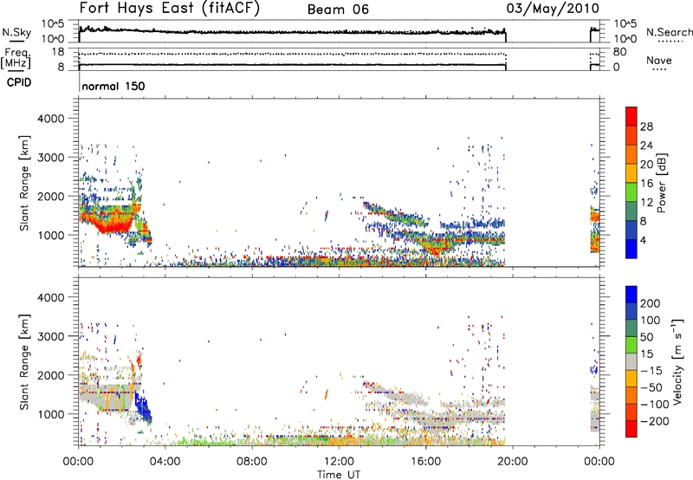Image resolution: width=693 pixels, height=480 pixels.
Task: Click the blue 4–8 dB Power colorbar segment
Action: (631, 230)
